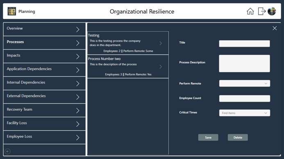
Task: Open the Employee Loss section
Action: point(44,137)
